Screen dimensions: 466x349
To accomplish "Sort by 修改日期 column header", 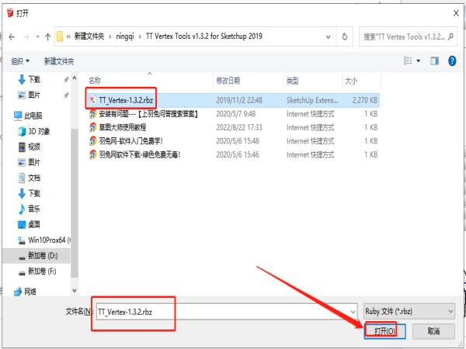I will (x=228, y=81).
